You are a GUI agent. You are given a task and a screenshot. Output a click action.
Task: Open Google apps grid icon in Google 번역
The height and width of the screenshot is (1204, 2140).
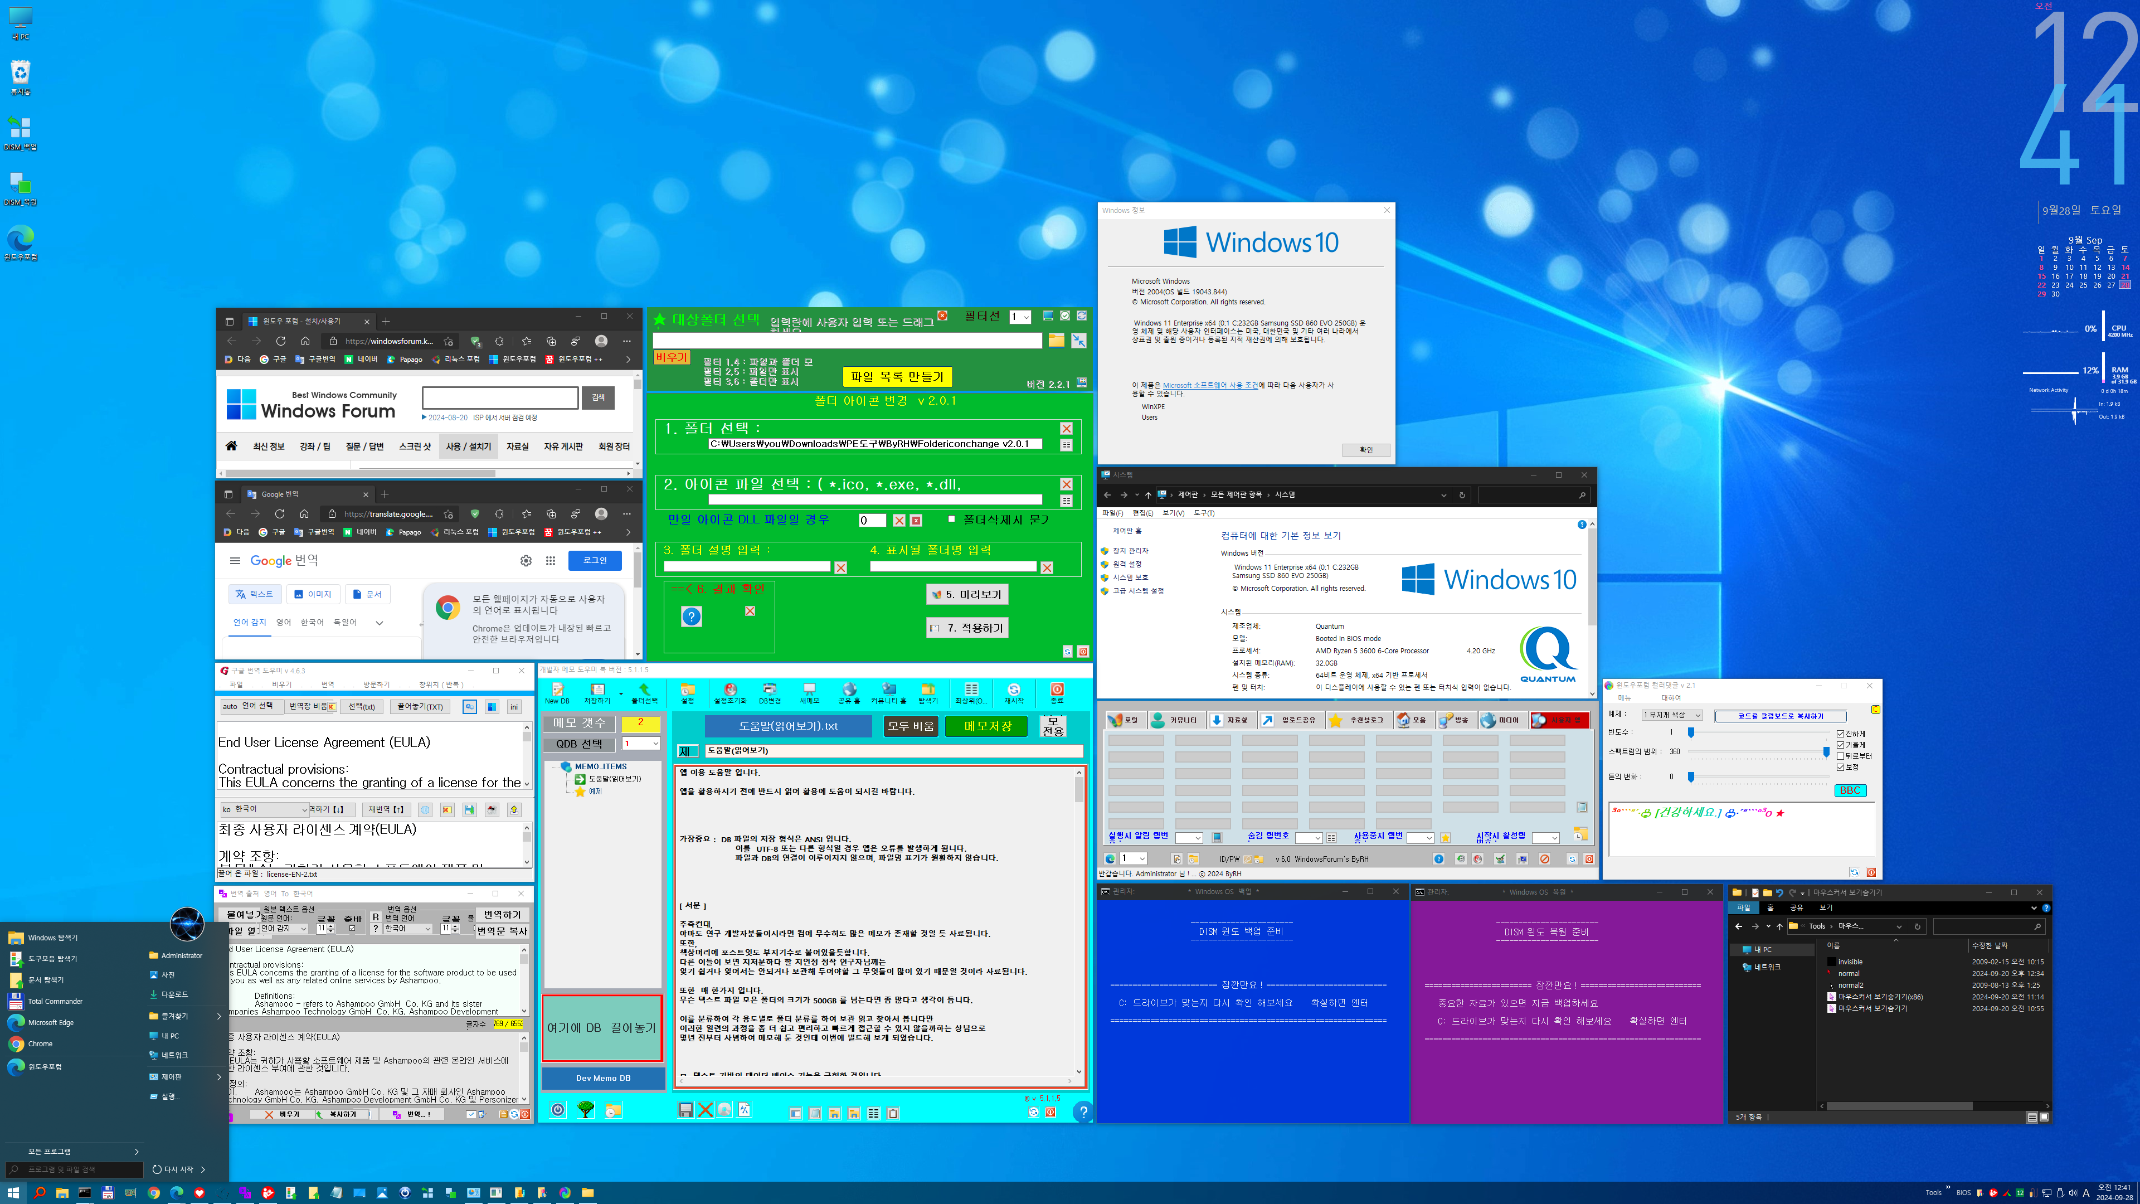point(550,561)
